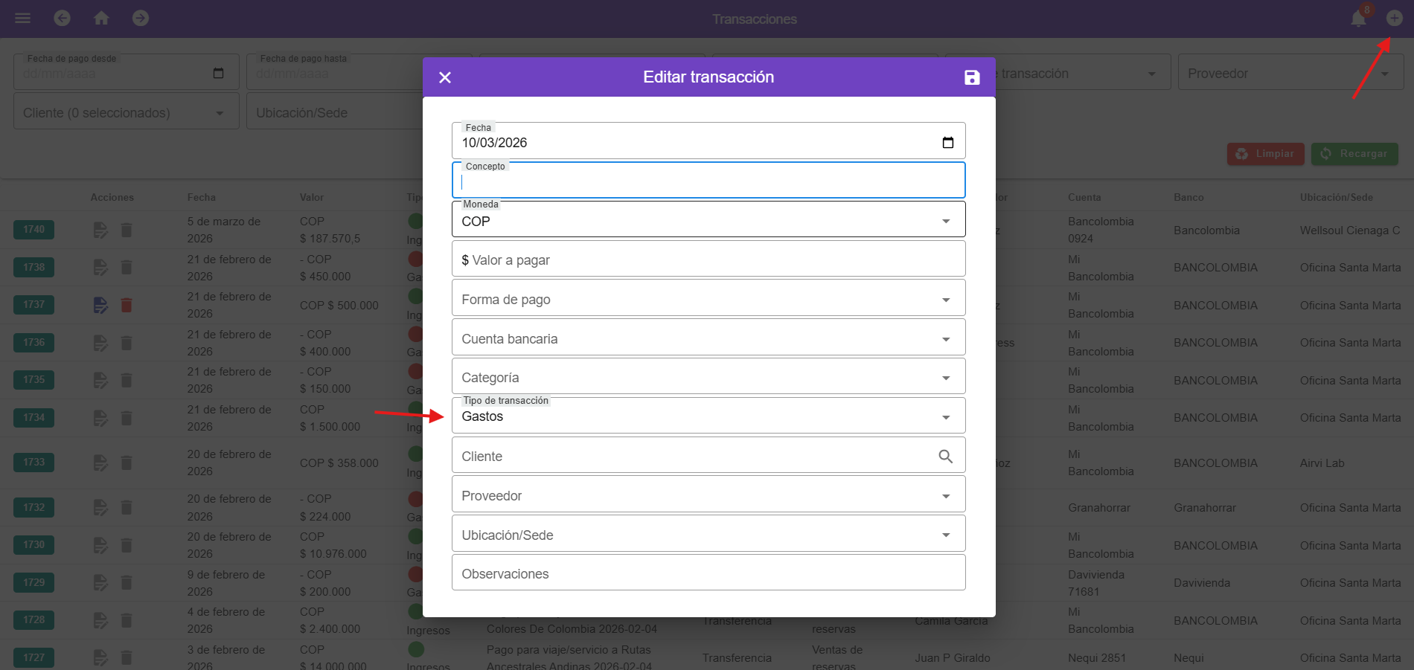
Task: Click the add plus icon top right
Action: pyautogui.click(x=1394, y=19)
